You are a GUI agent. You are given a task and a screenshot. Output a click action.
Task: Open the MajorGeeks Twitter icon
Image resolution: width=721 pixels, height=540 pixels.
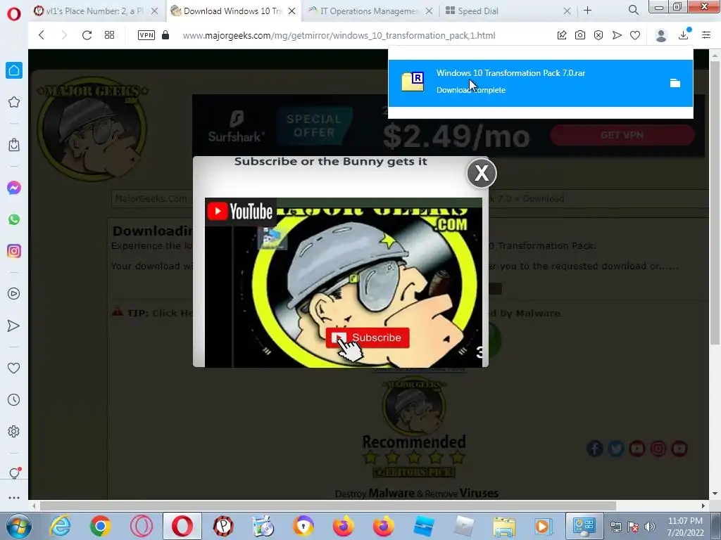pos(615,449)
